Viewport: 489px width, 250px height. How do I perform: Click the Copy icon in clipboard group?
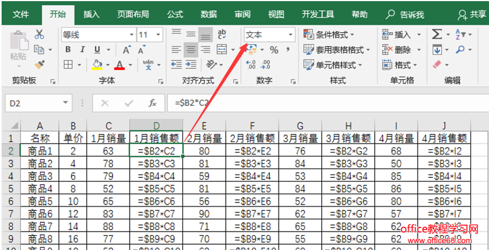(39, 49)
